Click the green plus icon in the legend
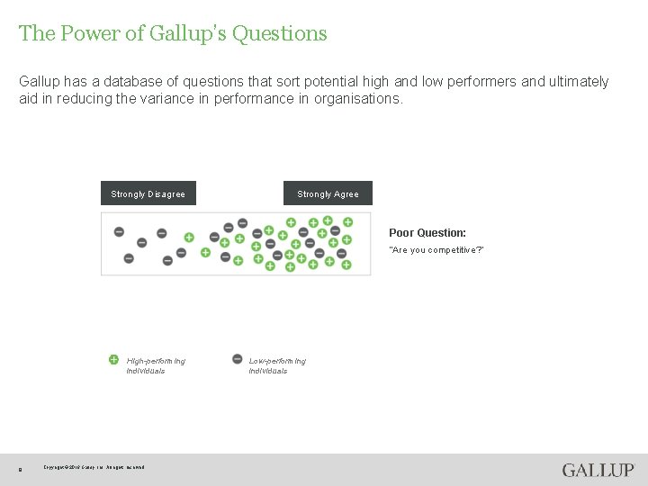648x486 pixels. pyautogui.click(x=113, y=359)
